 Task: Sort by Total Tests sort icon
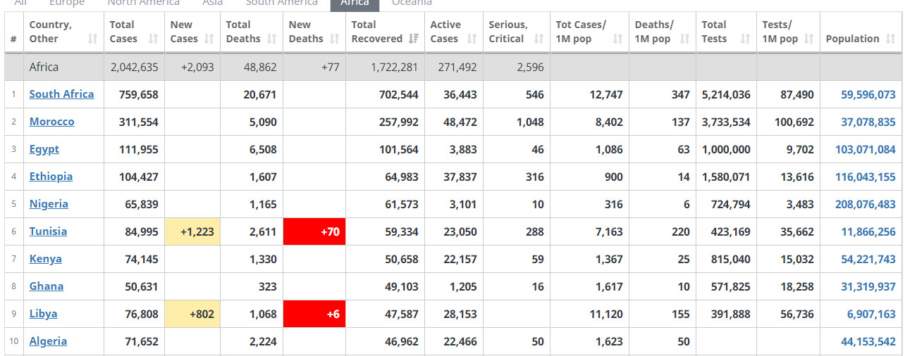[x=745, y=39]
